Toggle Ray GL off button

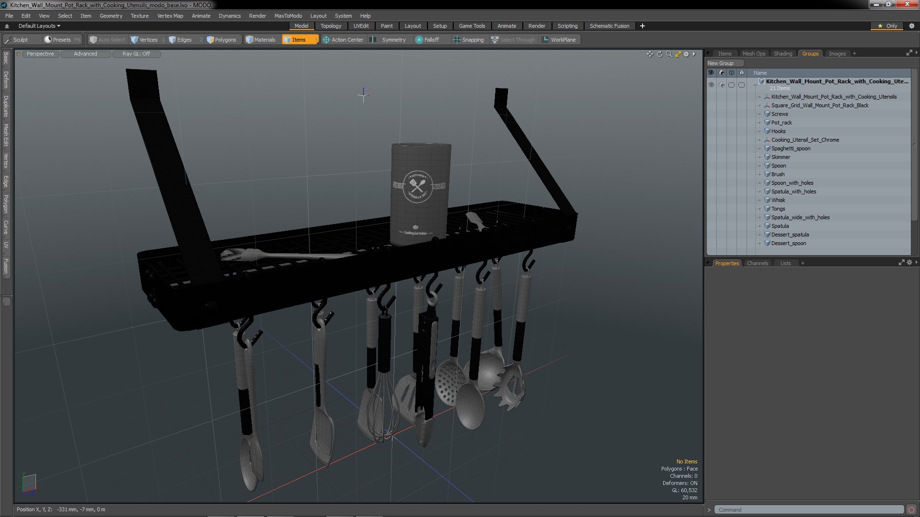click(136, 54)
